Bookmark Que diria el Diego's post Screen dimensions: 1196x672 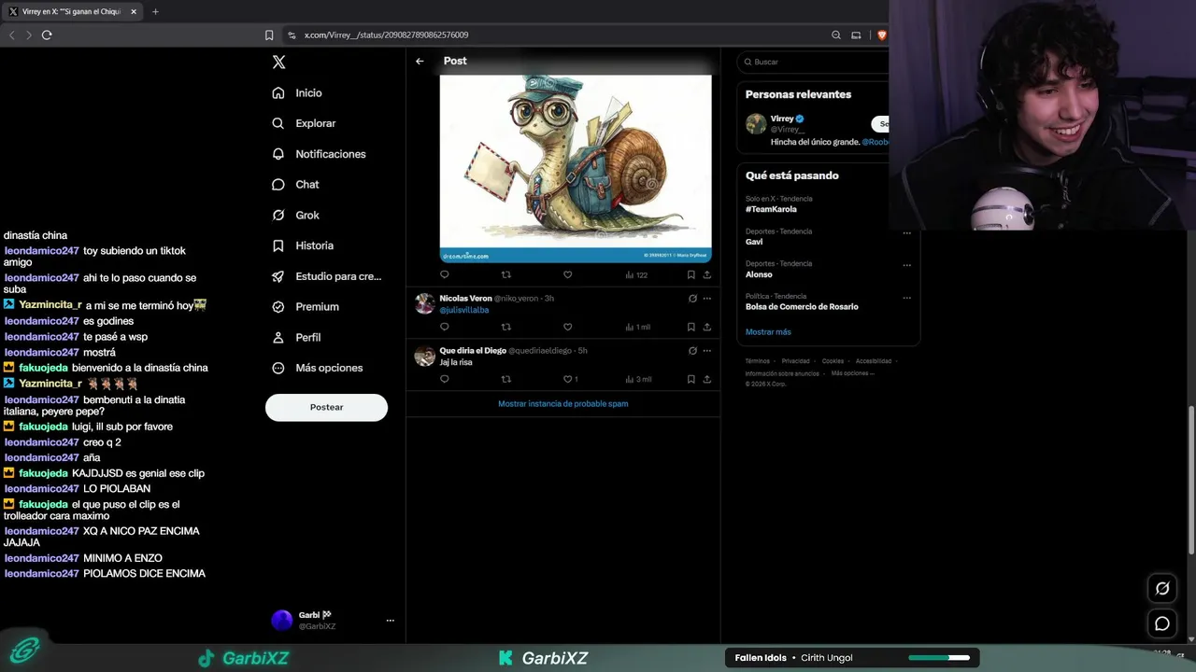(x=691, y=380)
